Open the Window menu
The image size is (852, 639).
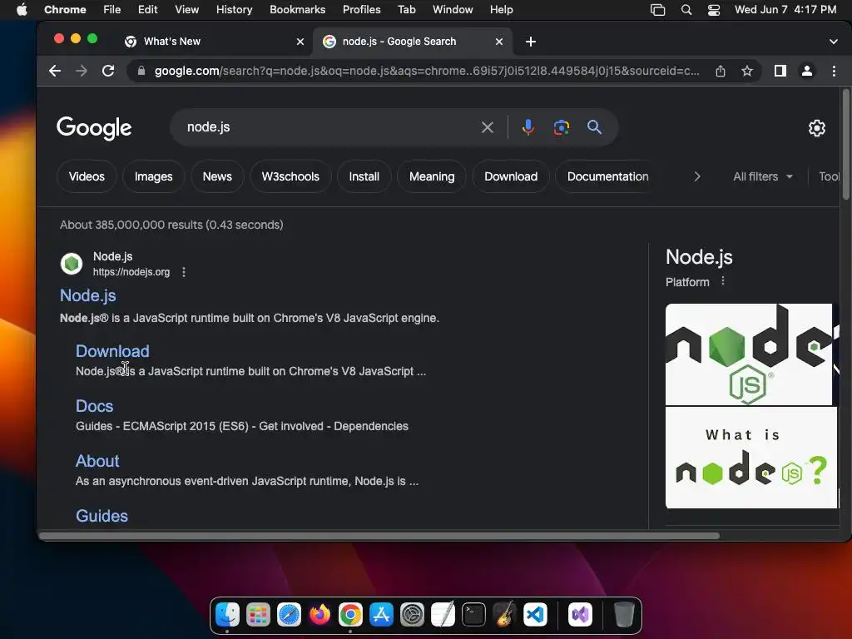pyautogui.click(x=453, y=9)
